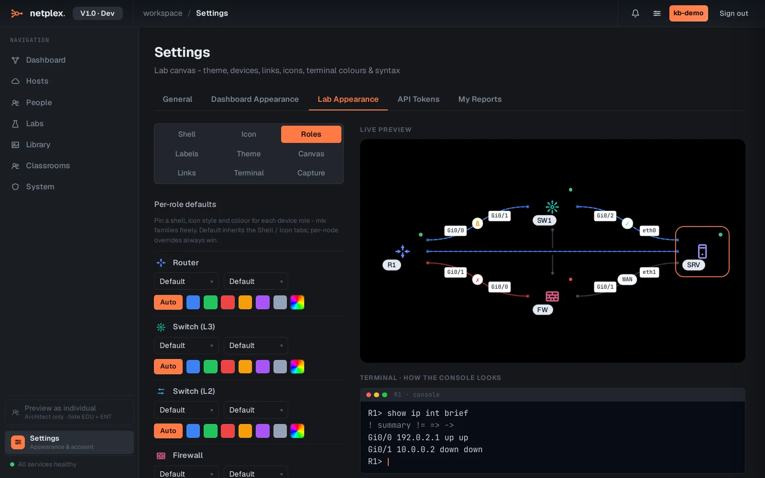Select the FW firewall icon in preview
Image resolution: width=765 pixels, height=478 pixels.
click(x=552, y=296)
